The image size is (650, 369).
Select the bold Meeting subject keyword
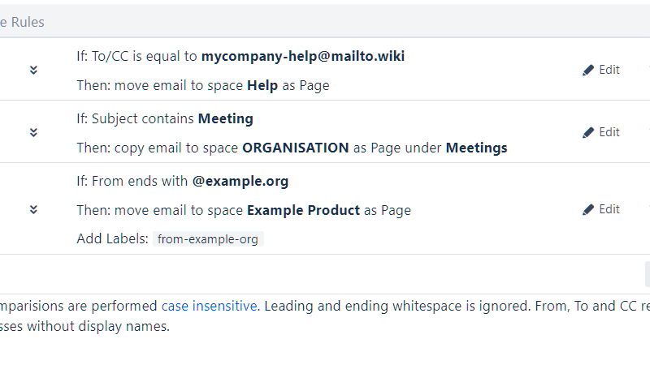coord(226,119)
